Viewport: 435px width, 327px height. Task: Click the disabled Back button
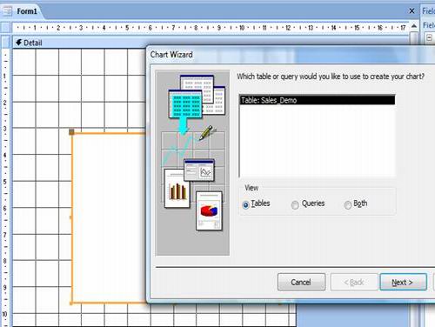tap(354, 282)
